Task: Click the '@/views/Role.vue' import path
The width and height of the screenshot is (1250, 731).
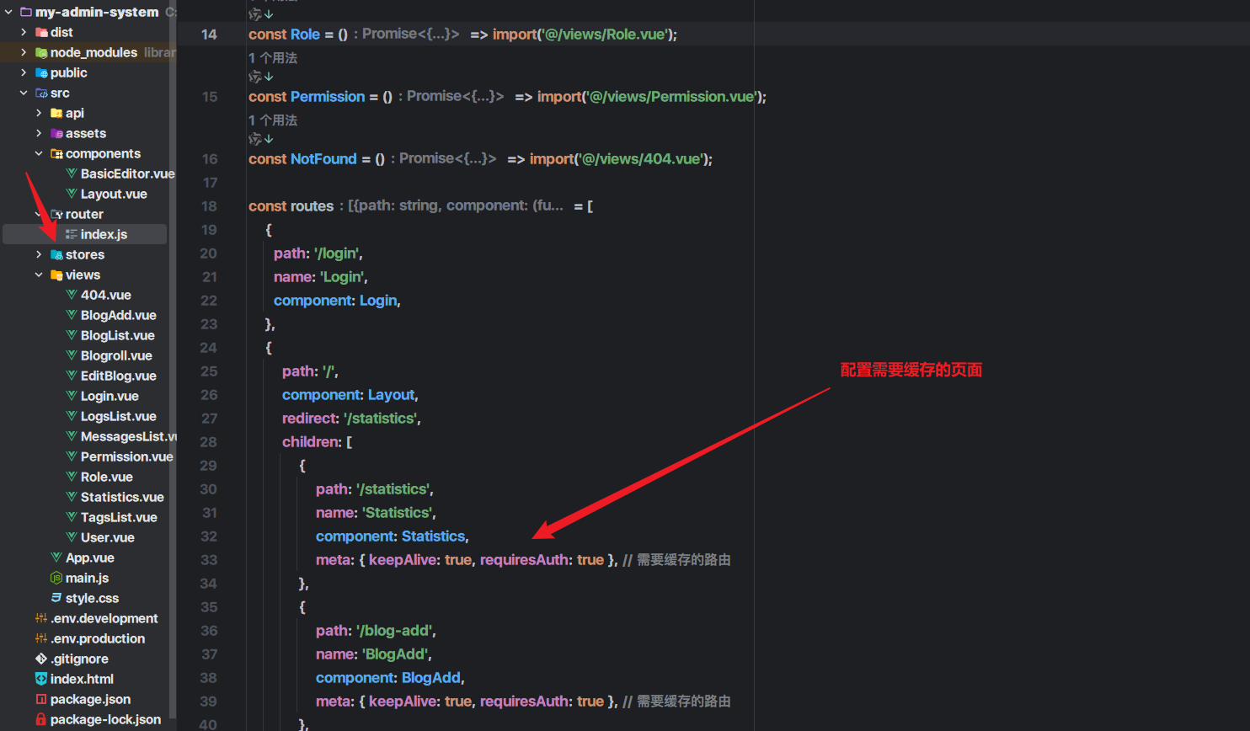Action: point(605,35)
